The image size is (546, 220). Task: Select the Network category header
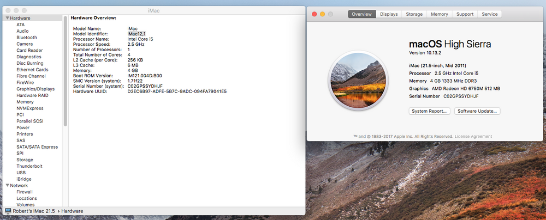[x=19, y=186]
